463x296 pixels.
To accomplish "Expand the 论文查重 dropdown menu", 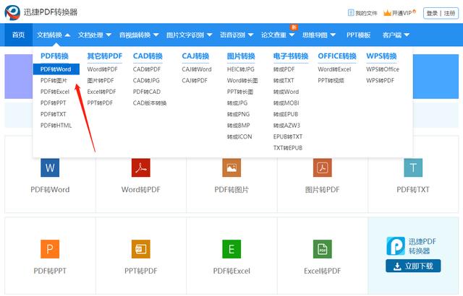I will tap(278, 35).
